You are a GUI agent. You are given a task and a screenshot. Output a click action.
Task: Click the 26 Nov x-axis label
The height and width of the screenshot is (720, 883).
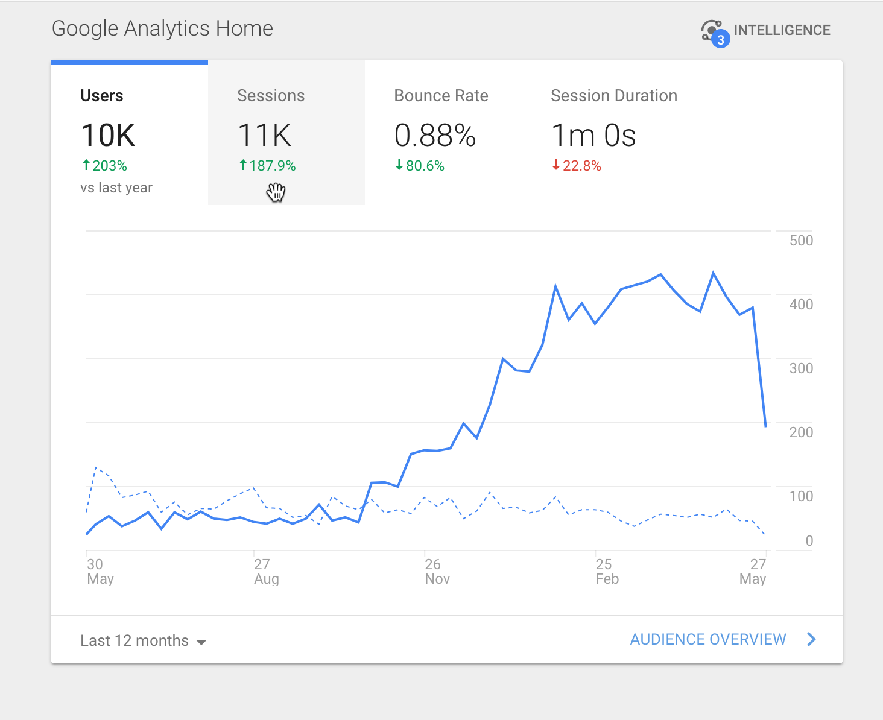pos(437,572)
